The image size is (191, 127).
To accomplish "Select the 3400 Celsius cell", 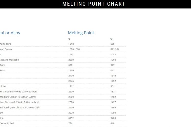I will (113, 118).
